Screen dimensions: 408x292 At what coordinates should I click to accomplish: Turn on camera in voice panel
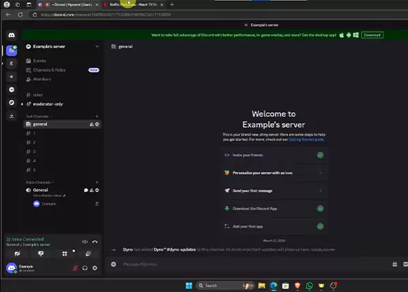point(17,253)
